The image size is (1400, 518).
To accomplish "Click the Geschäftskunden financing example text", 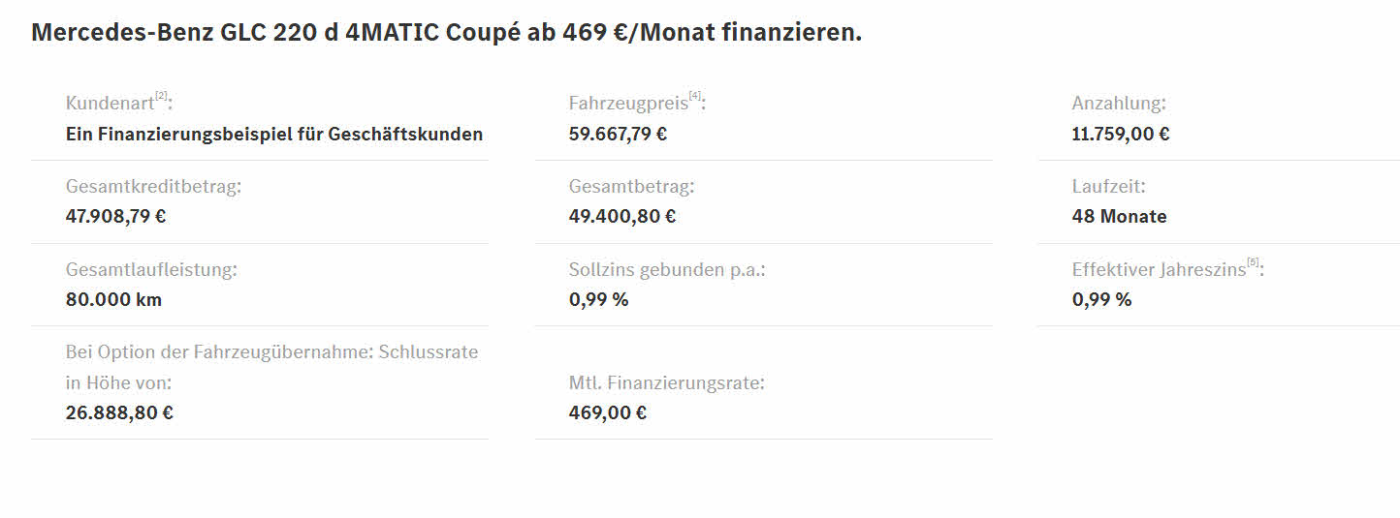I will (274, 135).
